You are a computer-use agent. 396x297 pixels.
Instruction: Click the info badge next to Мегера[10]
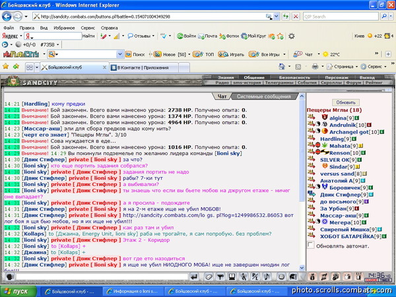[364, 223]
